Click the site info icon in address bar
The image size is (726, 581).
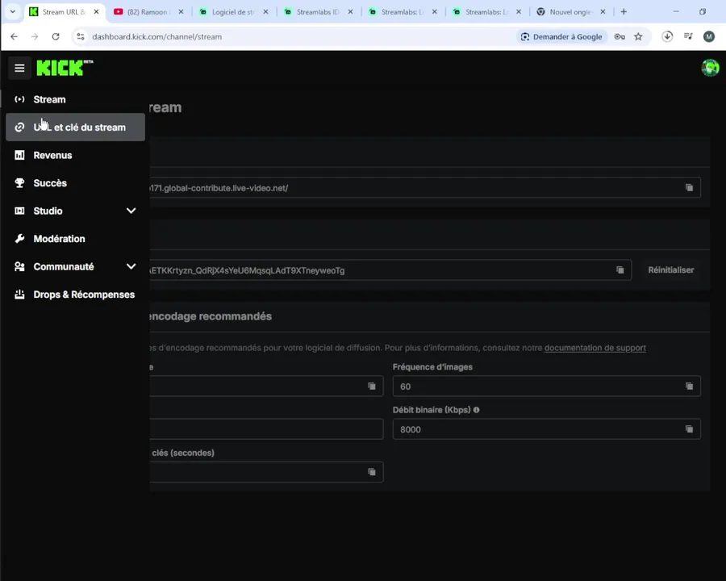pos(81,36)
